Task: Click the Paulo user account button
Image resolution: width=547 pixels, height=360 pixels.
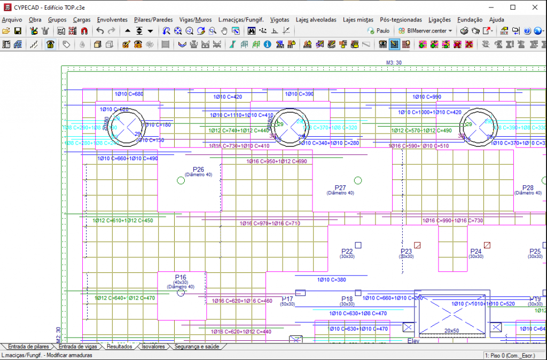Action: coord(379,31)
